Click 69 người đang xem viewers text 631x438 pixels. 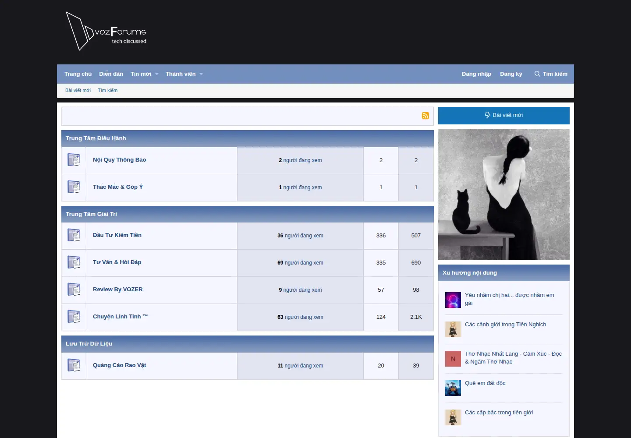coord(300,263)
